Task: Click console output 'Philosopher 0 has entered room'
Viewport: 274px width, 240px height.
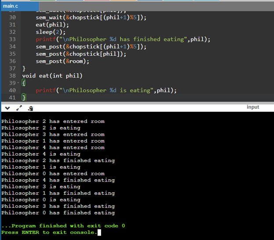Action: point(53,174)
